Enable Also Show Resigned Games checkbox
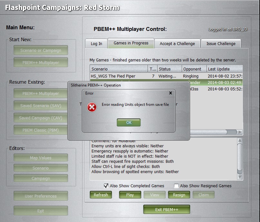The width and height of the screenshot is (260, 222). point(176,186)
